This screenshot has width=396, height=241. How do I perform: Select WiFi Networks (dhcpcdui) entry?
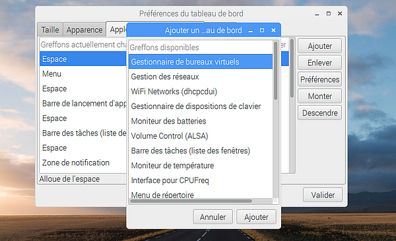[x=201, y=92]
